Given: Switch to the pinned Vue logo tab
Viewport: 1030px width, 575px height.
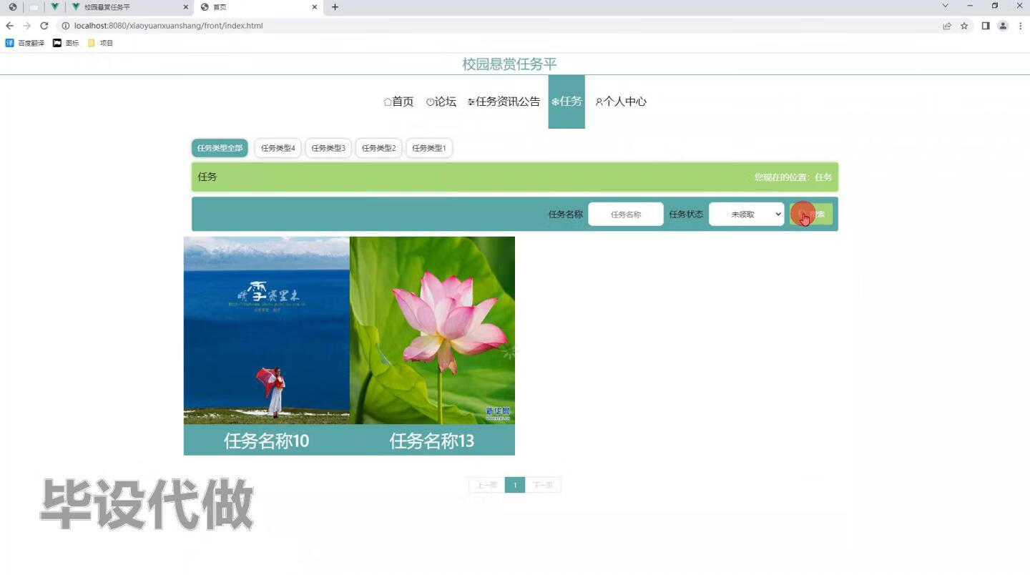Looking at the screenshot, I should coord(54,7).
